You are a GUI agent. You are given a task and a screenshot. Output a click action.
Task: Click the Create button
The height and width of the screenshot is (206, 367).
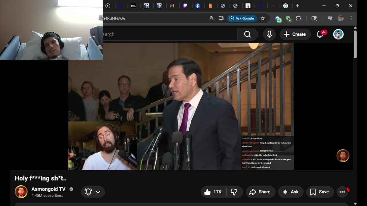295,34
